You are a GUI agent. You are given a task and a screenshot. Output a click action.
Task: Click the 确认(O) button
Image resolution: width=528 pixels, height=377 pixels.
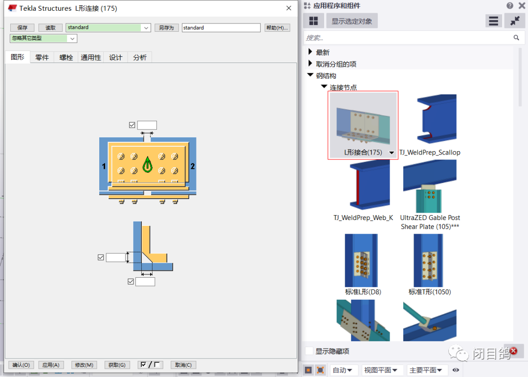pyautogui.click(x=21, y=365)
